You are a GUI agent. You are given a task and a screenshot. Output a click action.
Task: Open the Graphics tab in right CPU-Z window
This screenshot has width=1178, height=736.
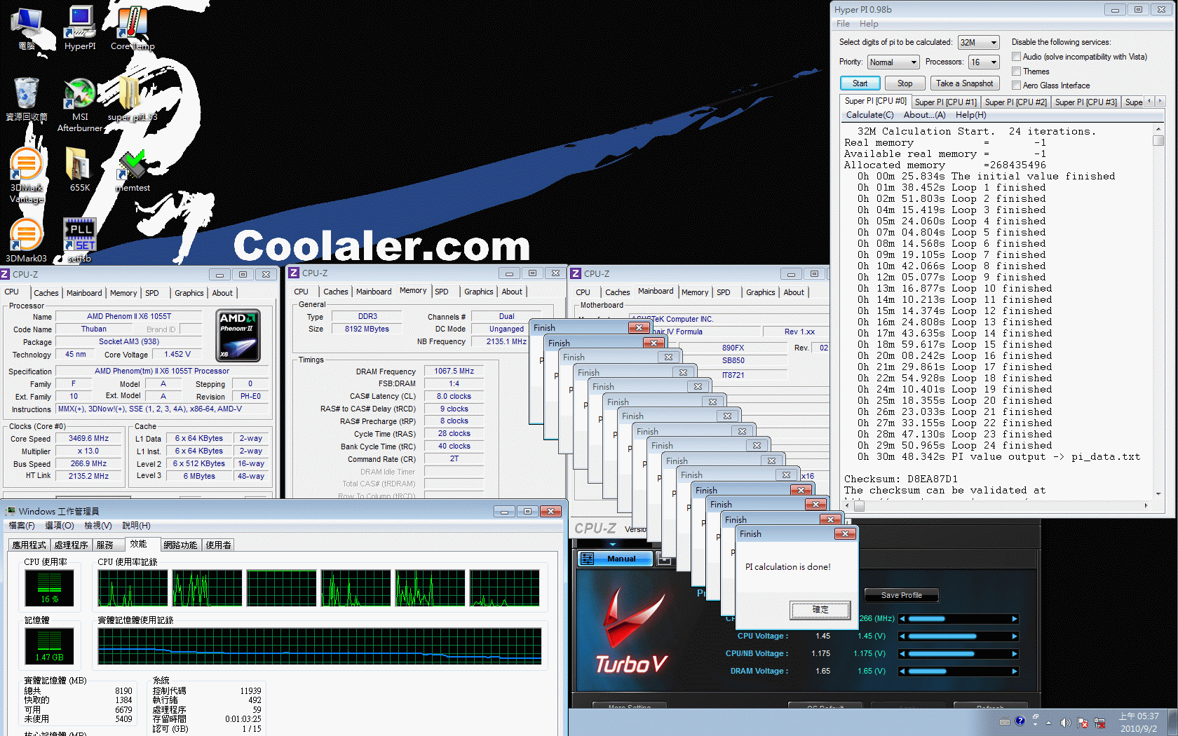[x=760, y=292]
